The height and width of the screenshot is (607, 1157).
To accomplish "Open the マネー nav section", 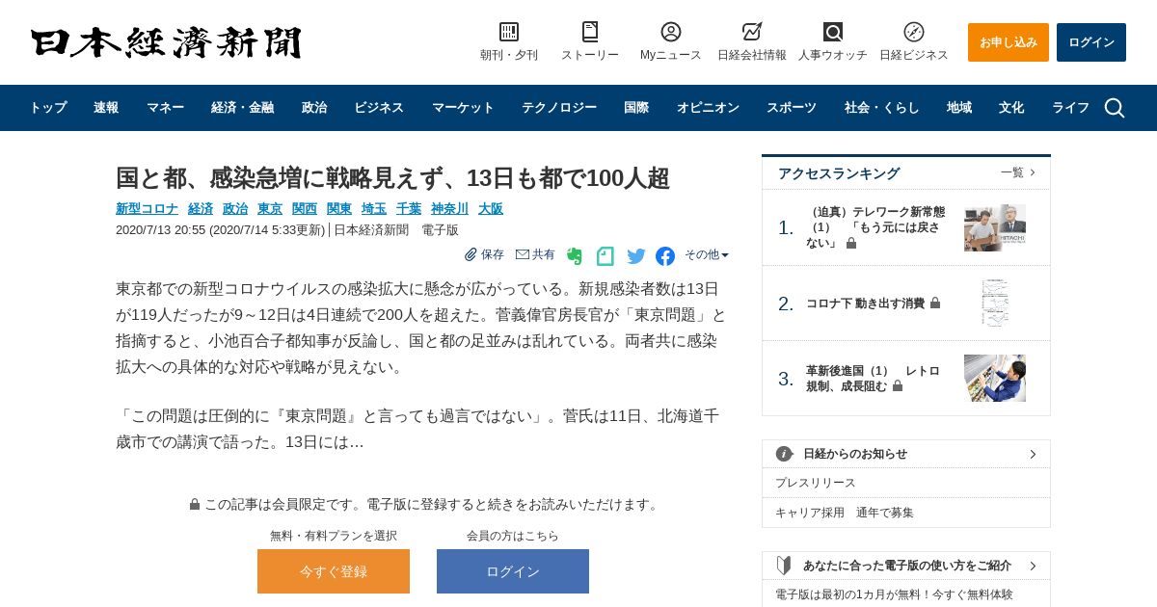I will pos(165,108).
